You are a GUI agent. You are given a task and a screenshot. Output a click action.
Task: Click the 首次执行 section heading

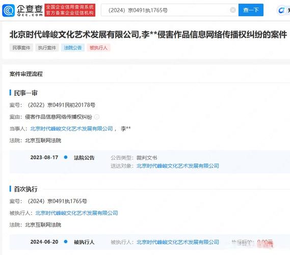pos(25,189)
